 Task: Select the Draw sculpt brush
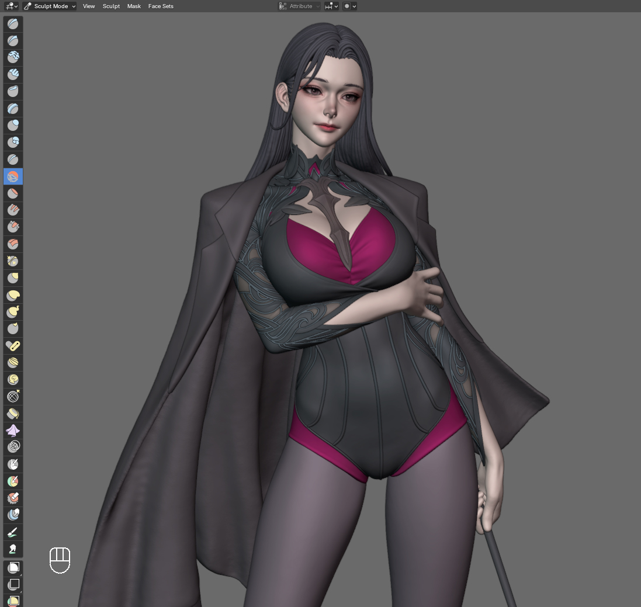13,24
